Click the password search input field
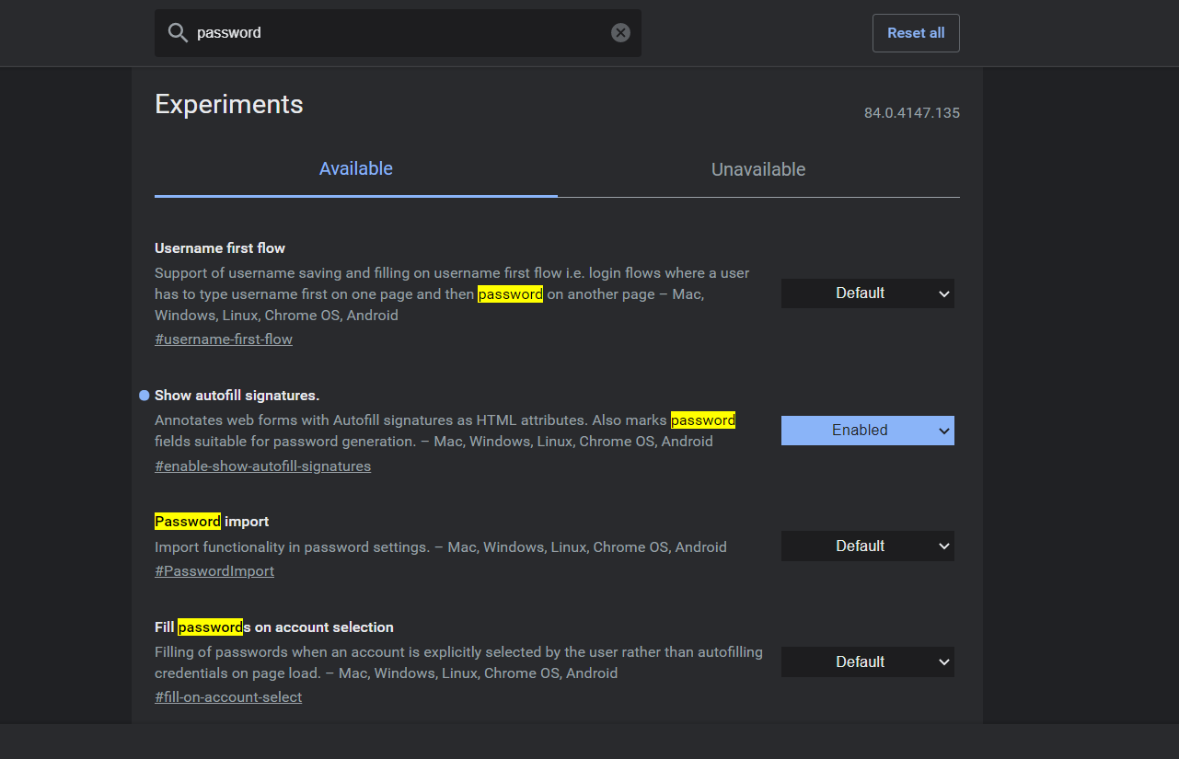1179x759 pixels. coord(396,33)
